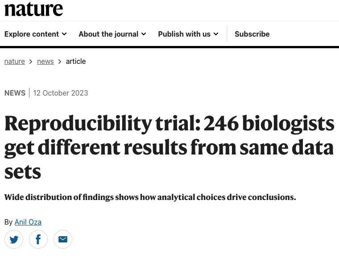
Task: Open the Explore content menu label
Action: point(32,34)
